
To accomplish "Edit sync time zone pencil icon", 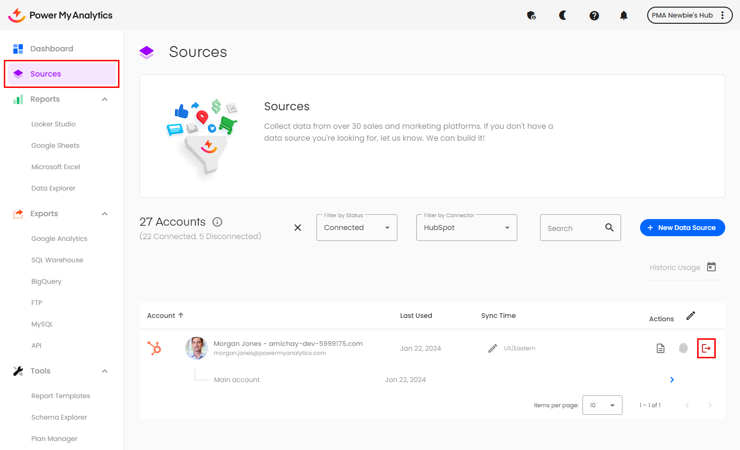I will point(493,348).
